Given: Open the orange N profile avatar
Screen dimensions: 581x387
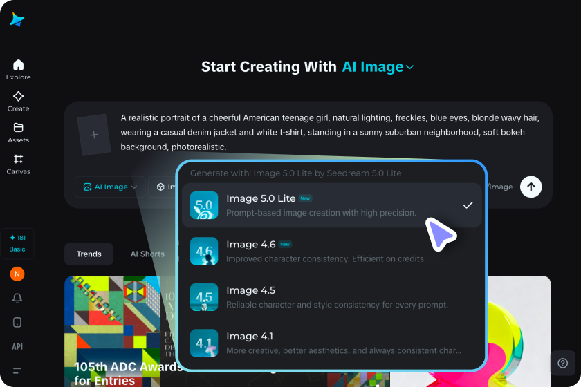Looking at the screenshot, I should click(x=17, y=274).
